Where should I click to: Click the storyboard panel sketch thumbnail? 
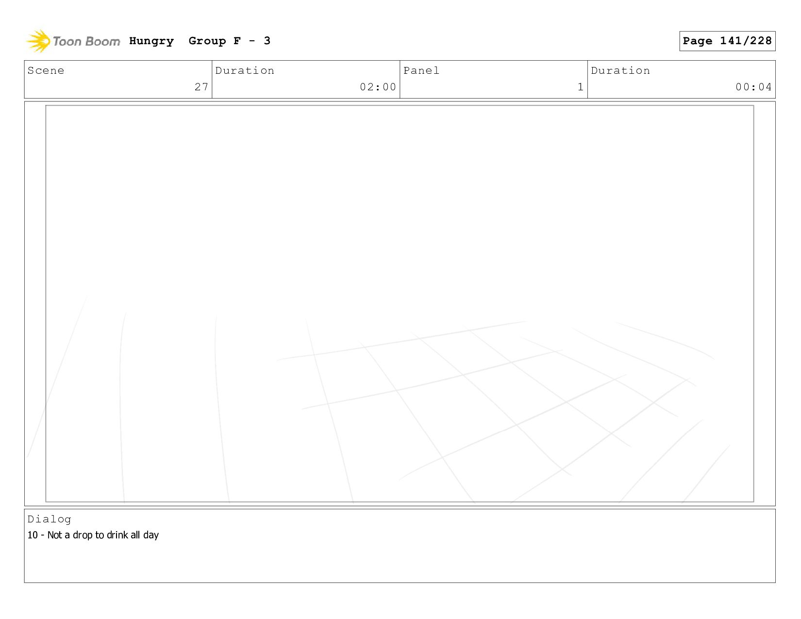click(x=400, y=303)
